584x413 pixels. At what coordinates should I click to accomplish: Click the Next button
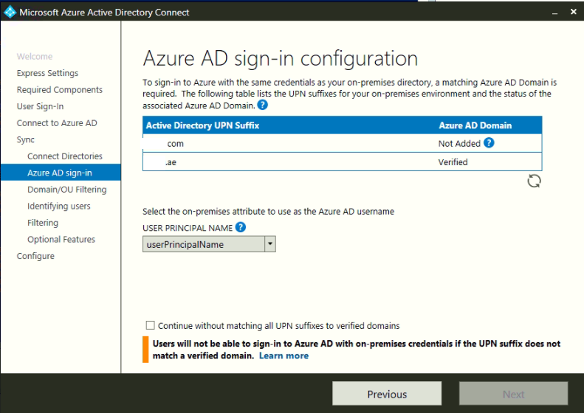pyautogui.click(x=514, y=394)
